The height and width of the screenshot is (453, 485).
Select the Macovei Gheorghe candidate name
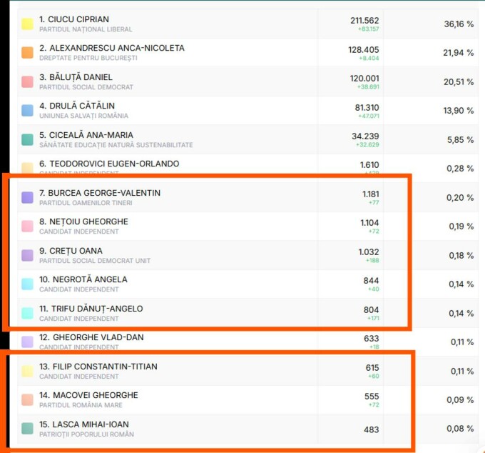(88, 395)
